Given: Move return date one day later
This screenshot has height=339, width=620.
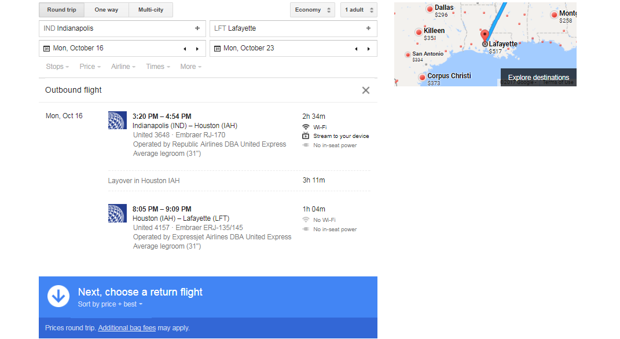Looking at the screenshot, I should [368, 49].
